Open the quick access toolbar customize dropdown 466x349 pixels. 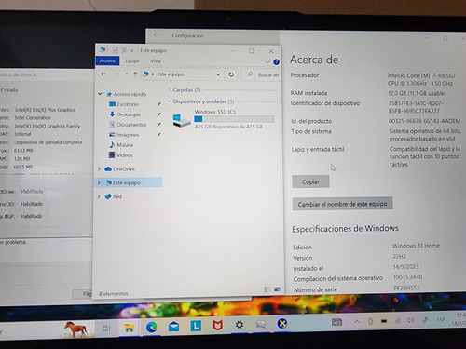pyautogui.click(x=131, y=50)
